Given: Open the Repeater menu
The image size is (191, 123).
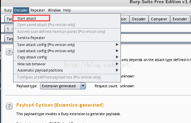Looking at the screenshot, I should (38, 10).
